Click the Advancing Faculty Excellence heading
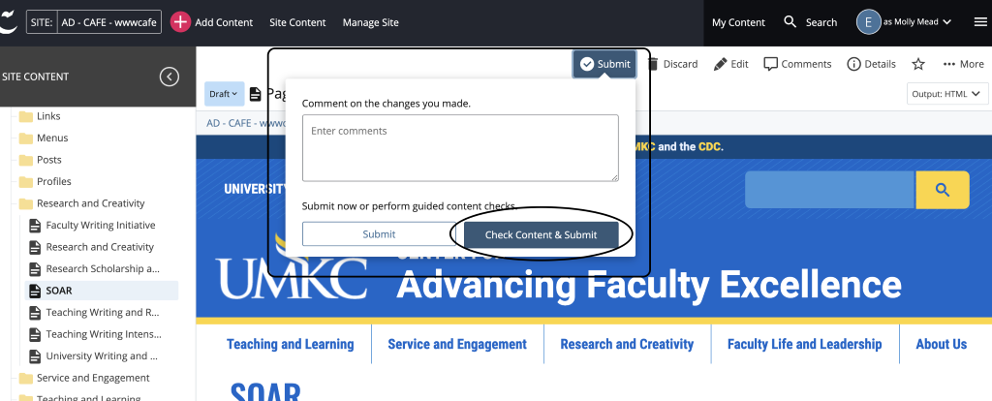The image size is (992, 401). (649, 285)
